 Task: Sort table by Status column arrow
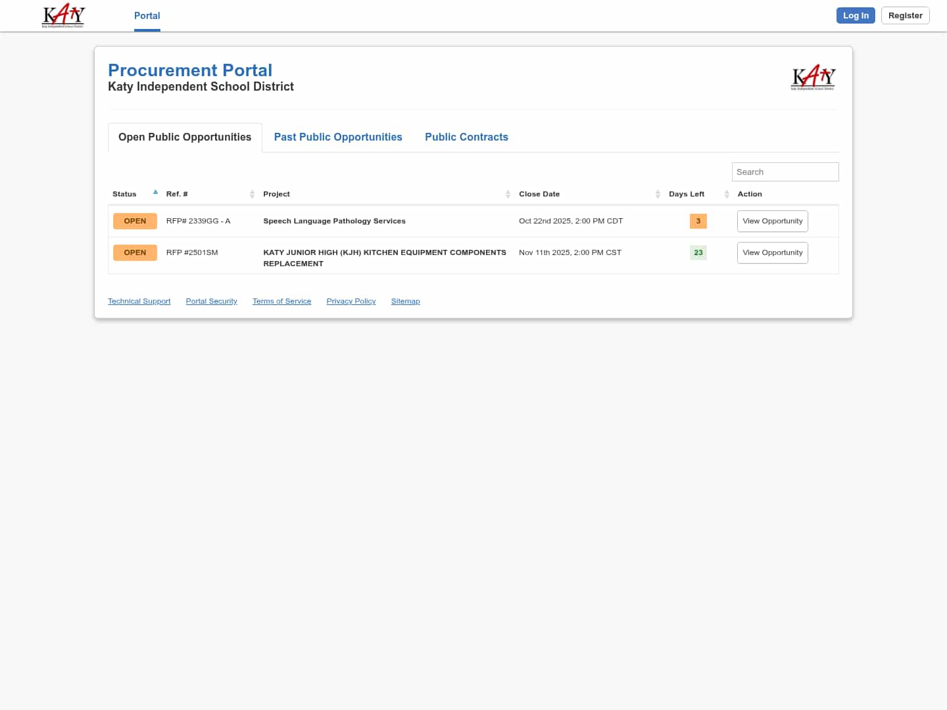[155, 193]
